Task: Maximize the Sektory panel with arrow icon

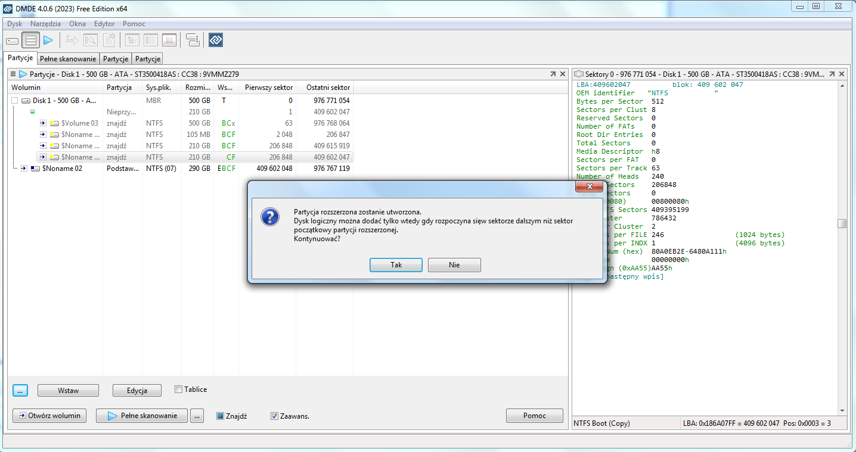Action: [832, 74]
